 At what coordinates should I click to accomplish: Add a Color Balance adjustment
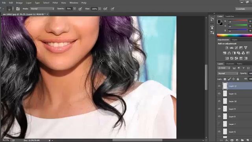point(229,53)
